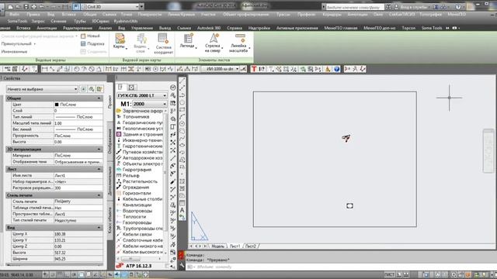Open the Civil 3D workspace dropdown

point(137,7)
